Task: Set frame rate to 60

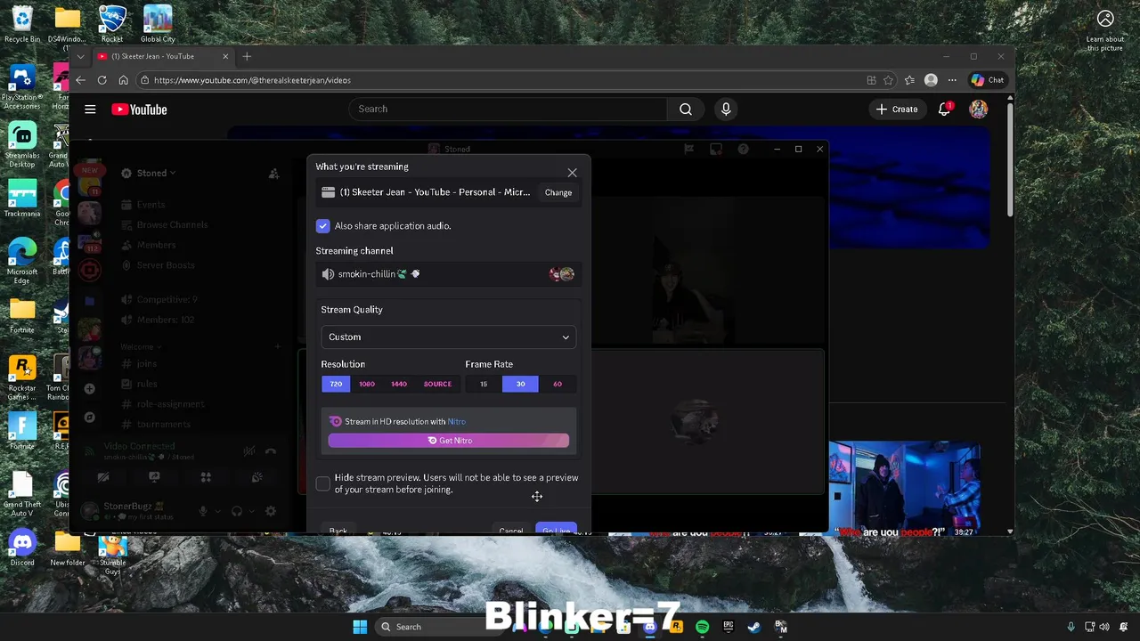Action: [558, 384]
